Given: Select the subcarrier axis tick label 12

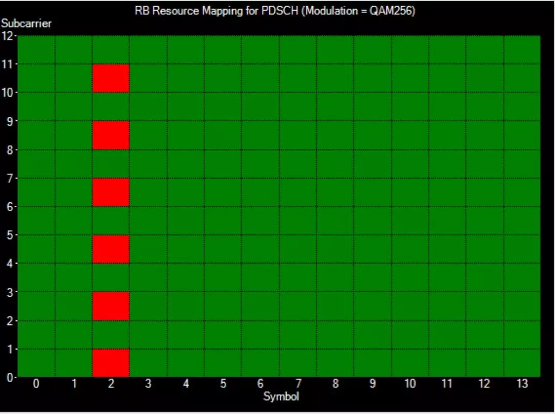Looking at the screenshot, I should [8, 35].
